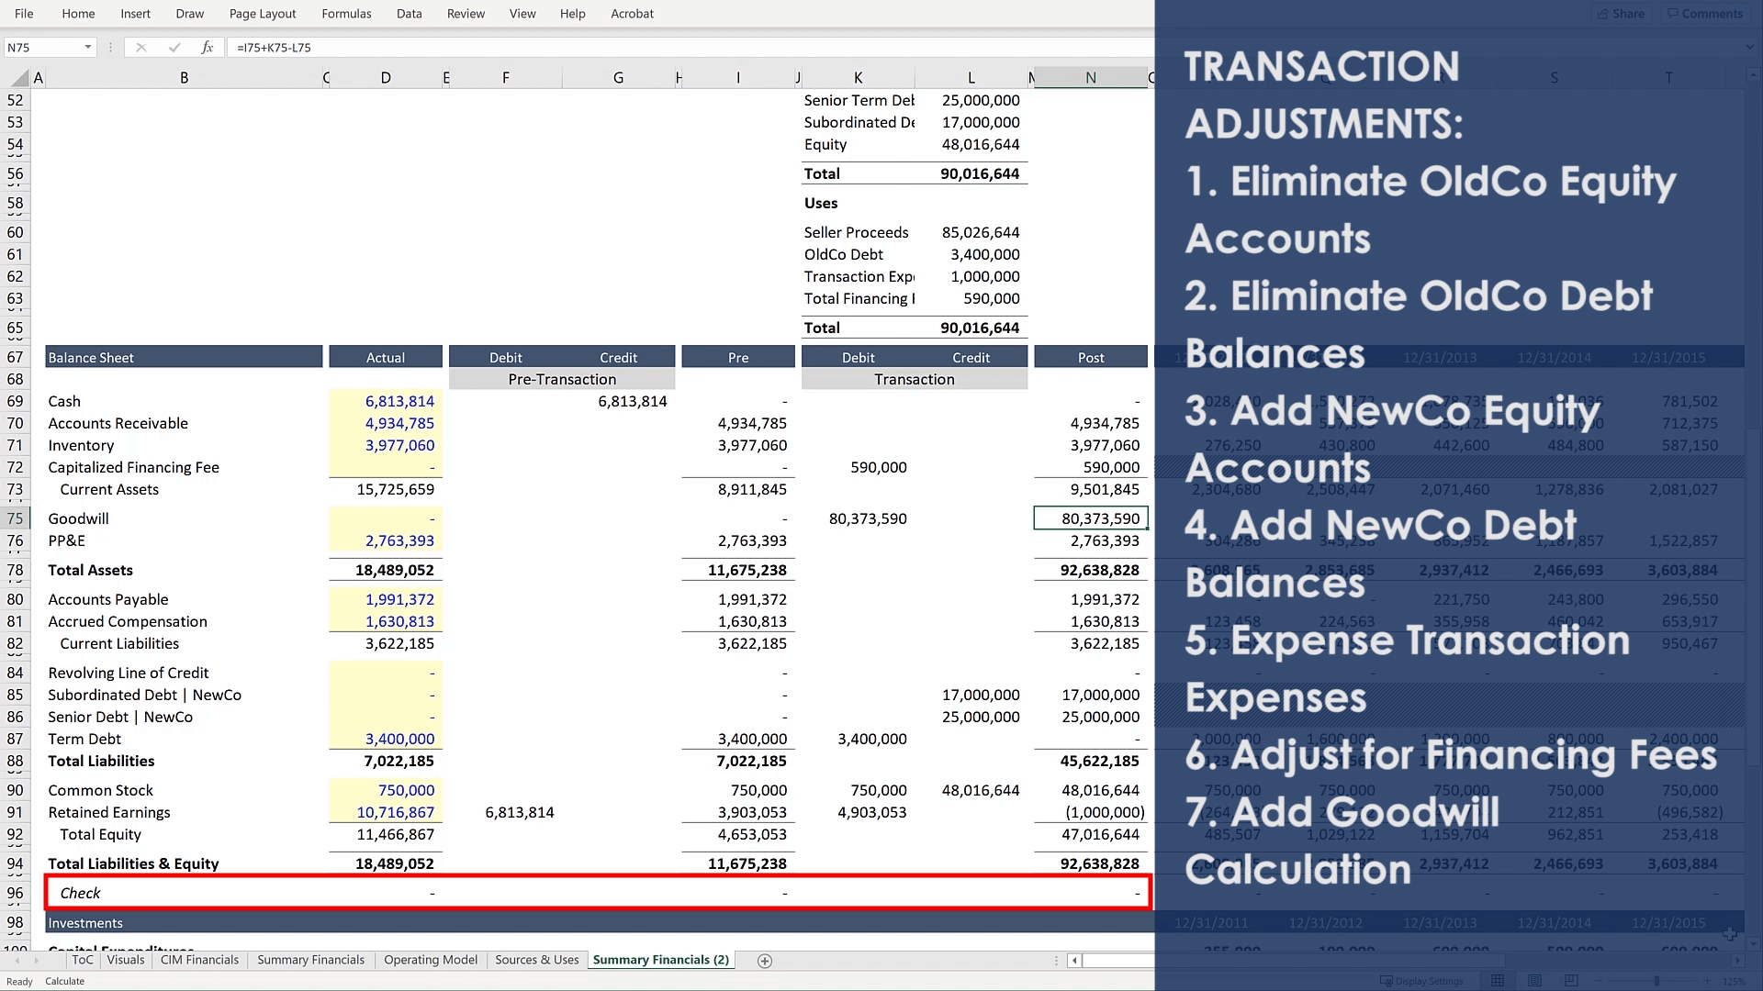Click the Enter checkmark icon in formula bar
The height and width of the screenshot is (991, 1763).
coord(174,48)
